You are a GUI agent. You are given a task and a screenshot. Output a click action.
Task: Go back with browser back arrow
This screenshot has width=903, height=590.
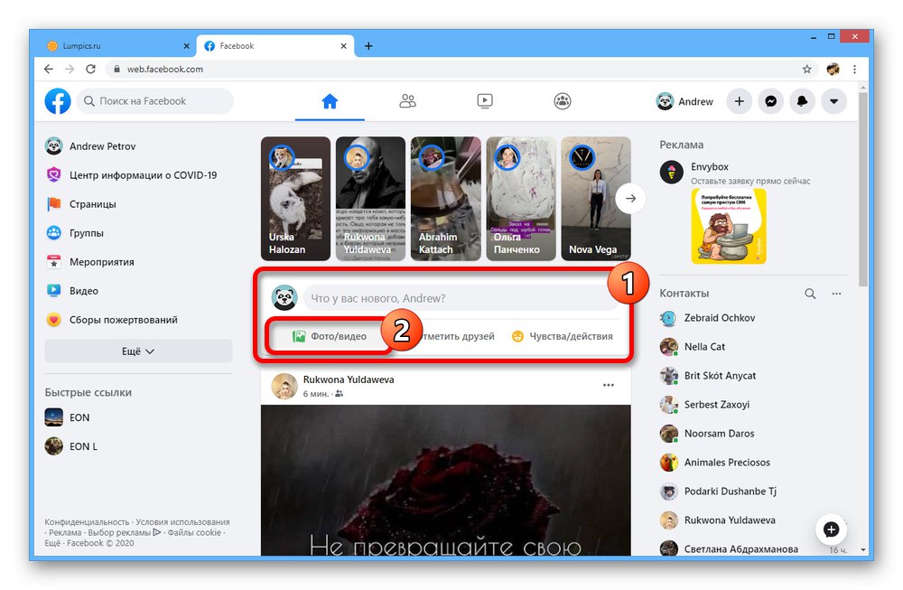[49, 70]
